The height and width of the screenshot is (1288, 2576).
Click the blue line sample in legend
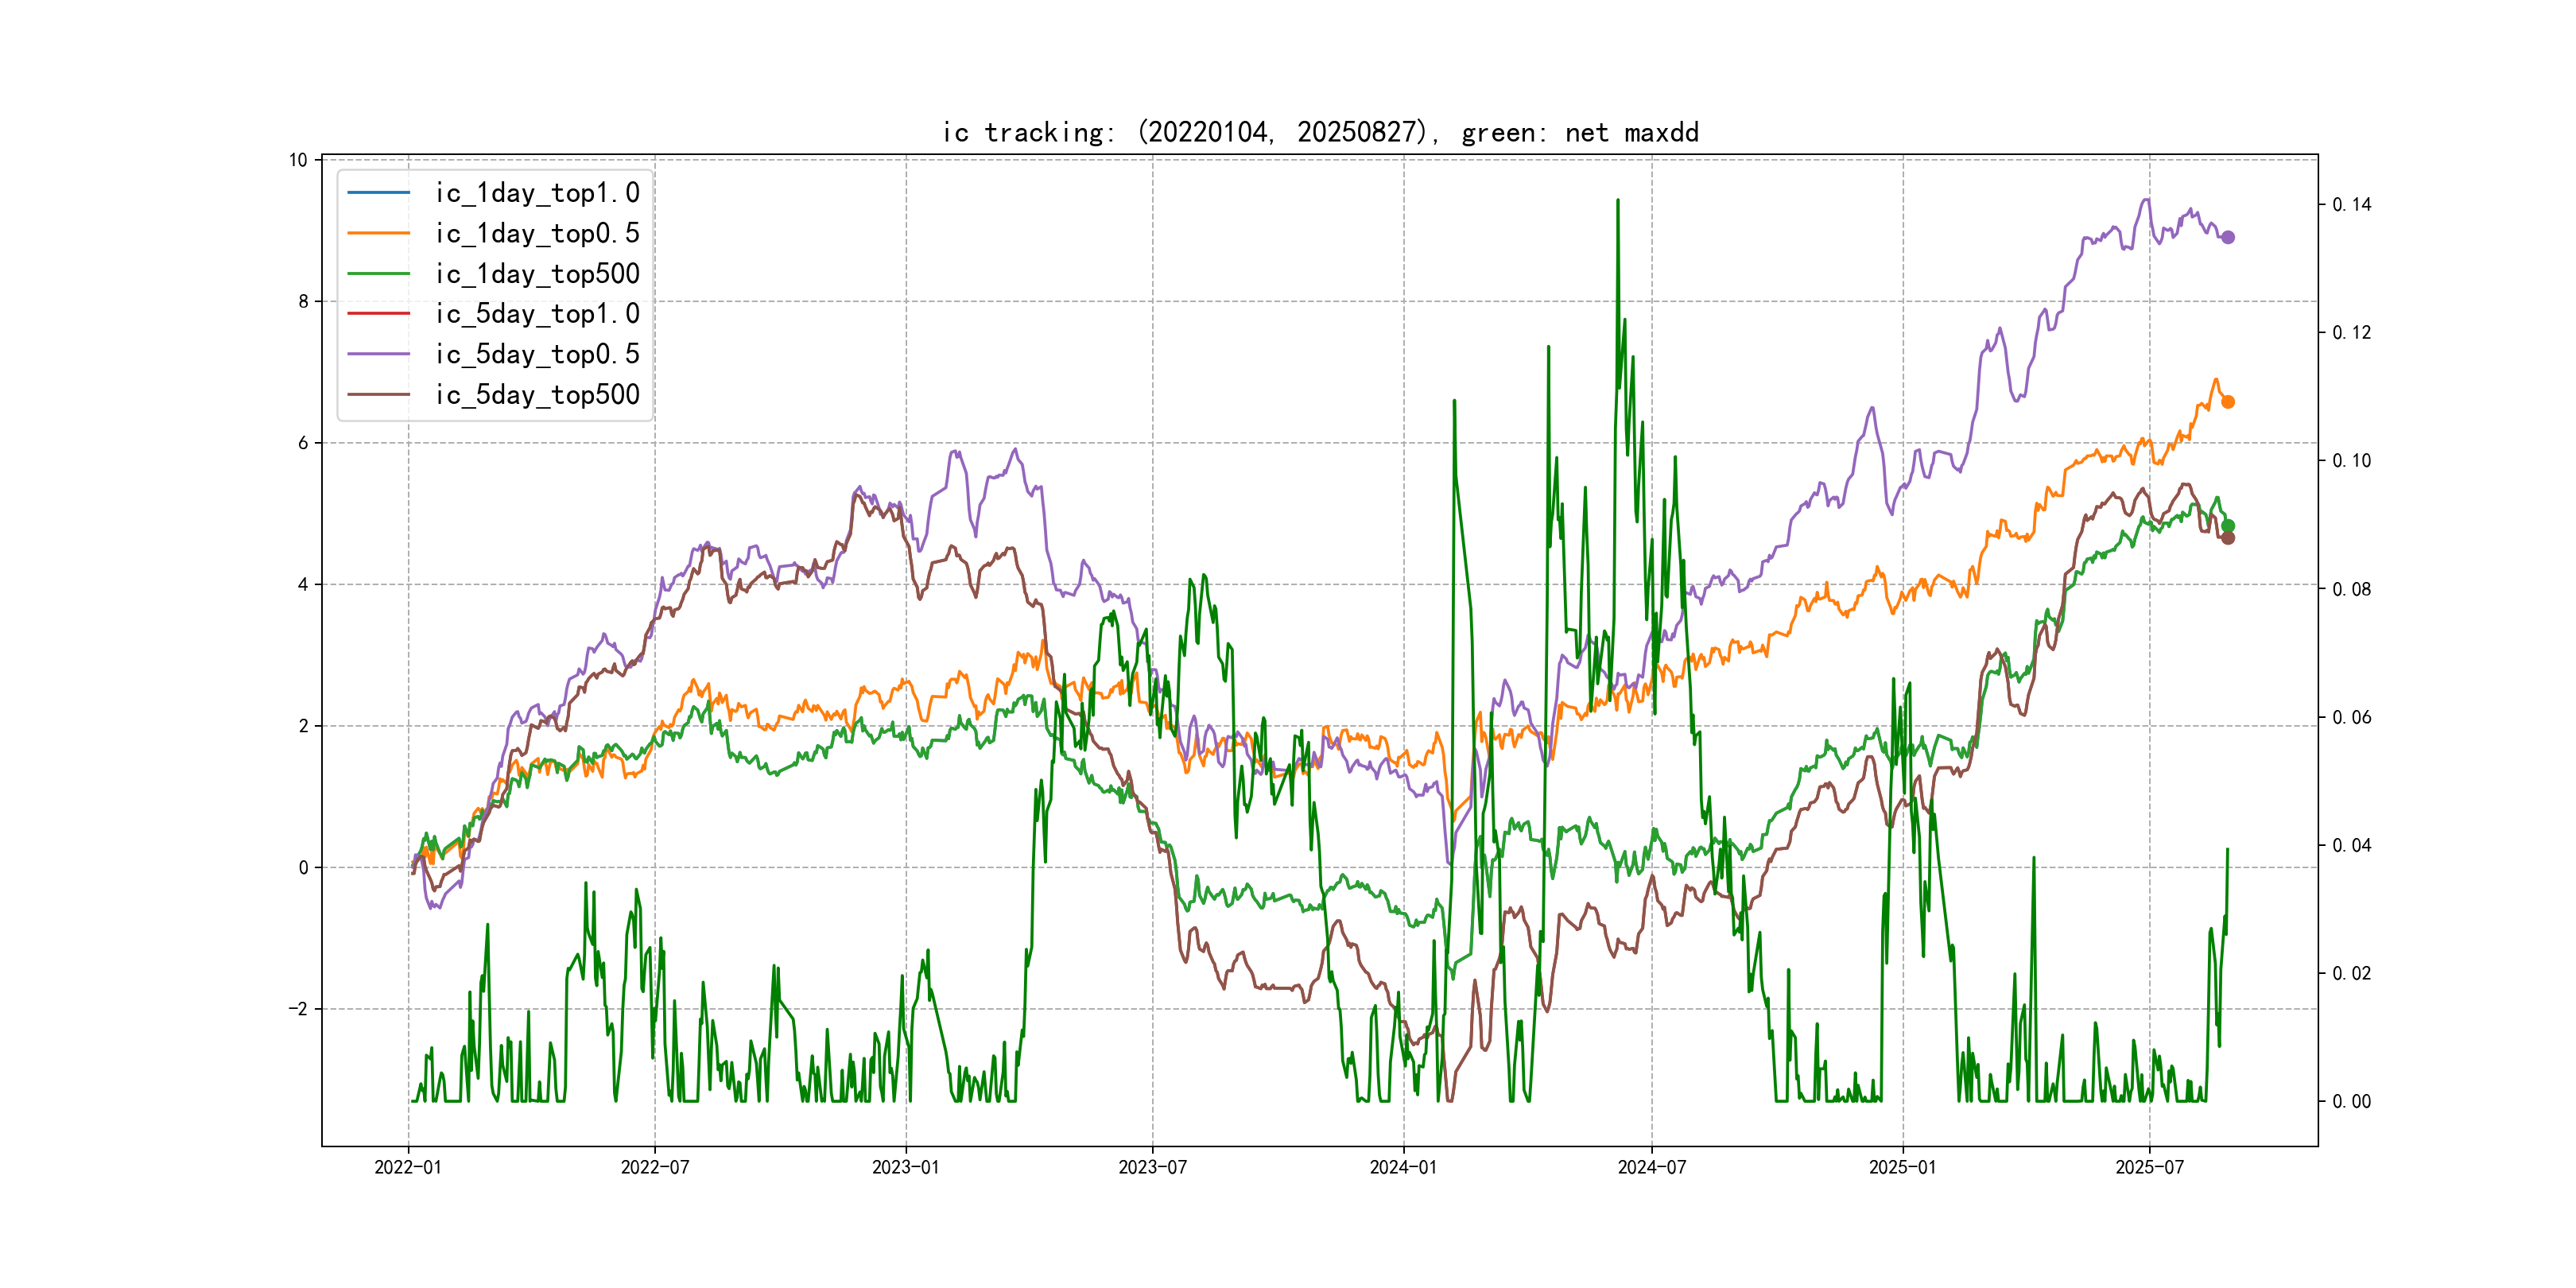378,192
